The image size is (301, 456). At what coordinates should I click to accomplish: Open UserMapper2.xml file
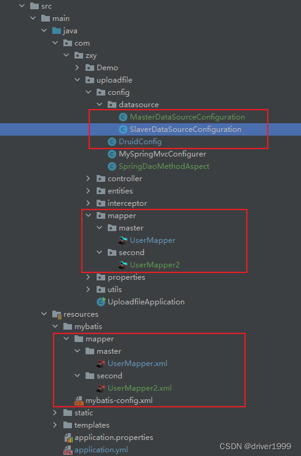coord(140,388)
